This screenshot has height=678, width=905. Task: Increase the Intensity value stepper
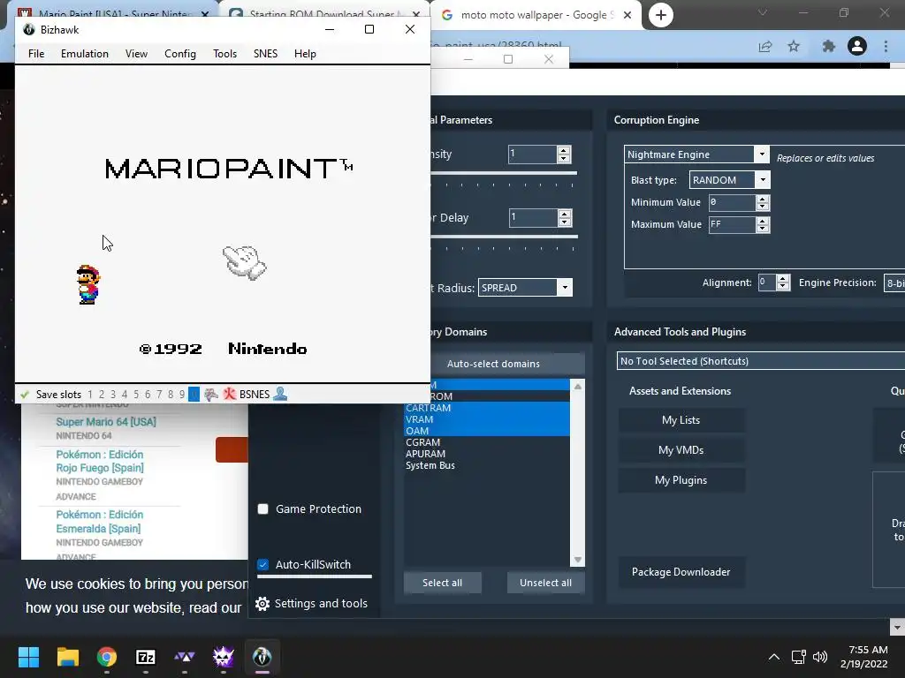tap(564, 150)
